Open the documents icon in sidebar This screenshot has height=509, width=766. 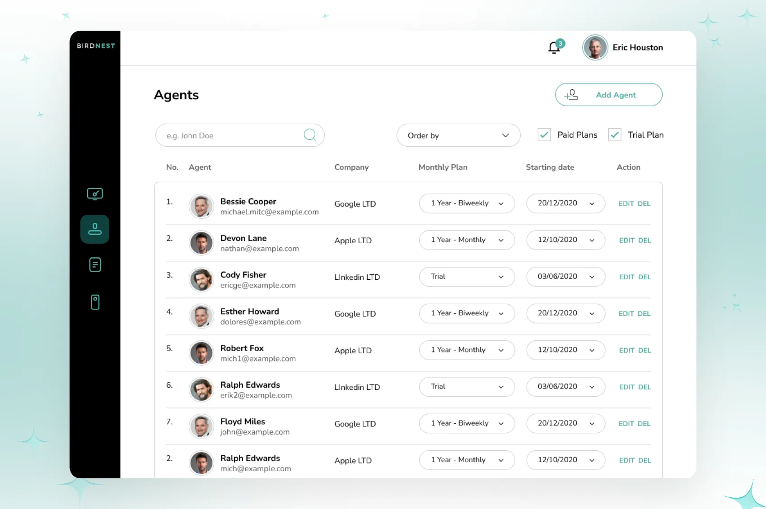tap(95, 265)
